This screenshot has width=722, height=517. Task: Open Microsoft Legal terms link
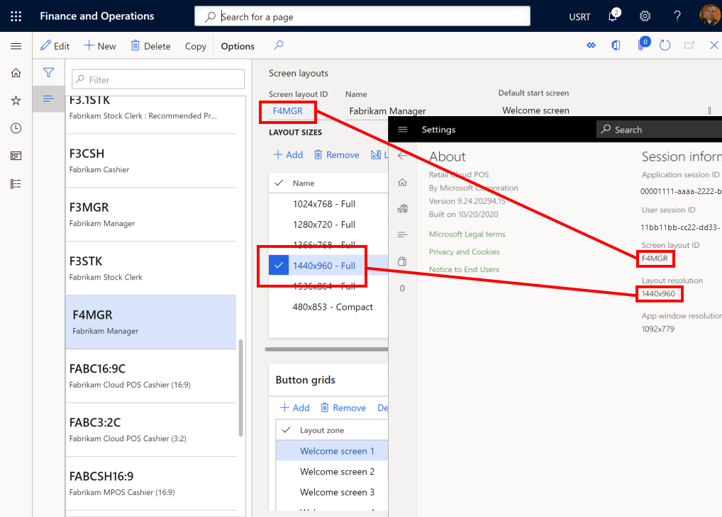tap(467, 234)
